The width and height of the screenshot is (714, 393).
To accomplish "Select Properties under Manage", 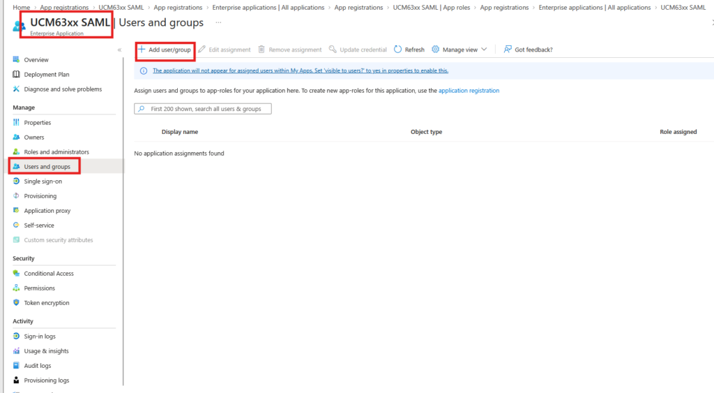I will pyautogui.click(x=38, y=123).
